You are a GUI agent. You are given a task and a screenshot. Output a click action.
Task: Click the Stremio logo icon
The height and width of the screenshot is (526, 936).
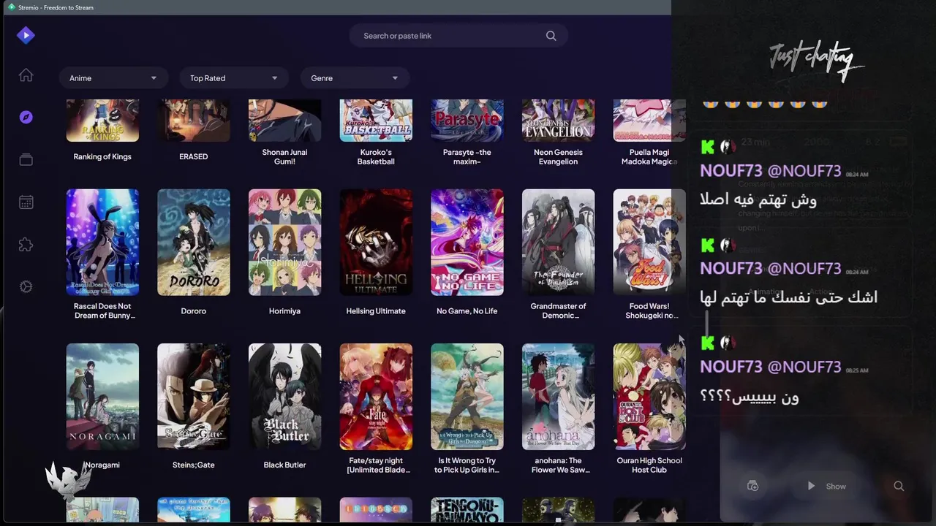26,35
